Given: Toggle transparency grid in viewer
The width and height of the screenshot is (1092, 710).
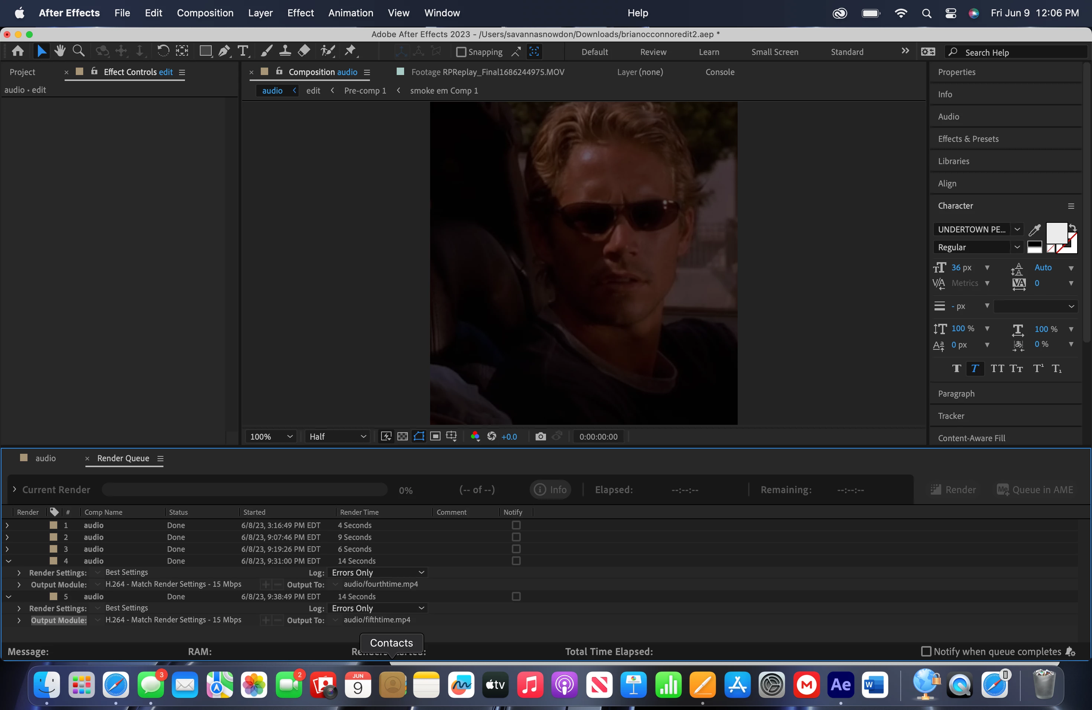Looking at the screenshot, I should coord(402,436).
